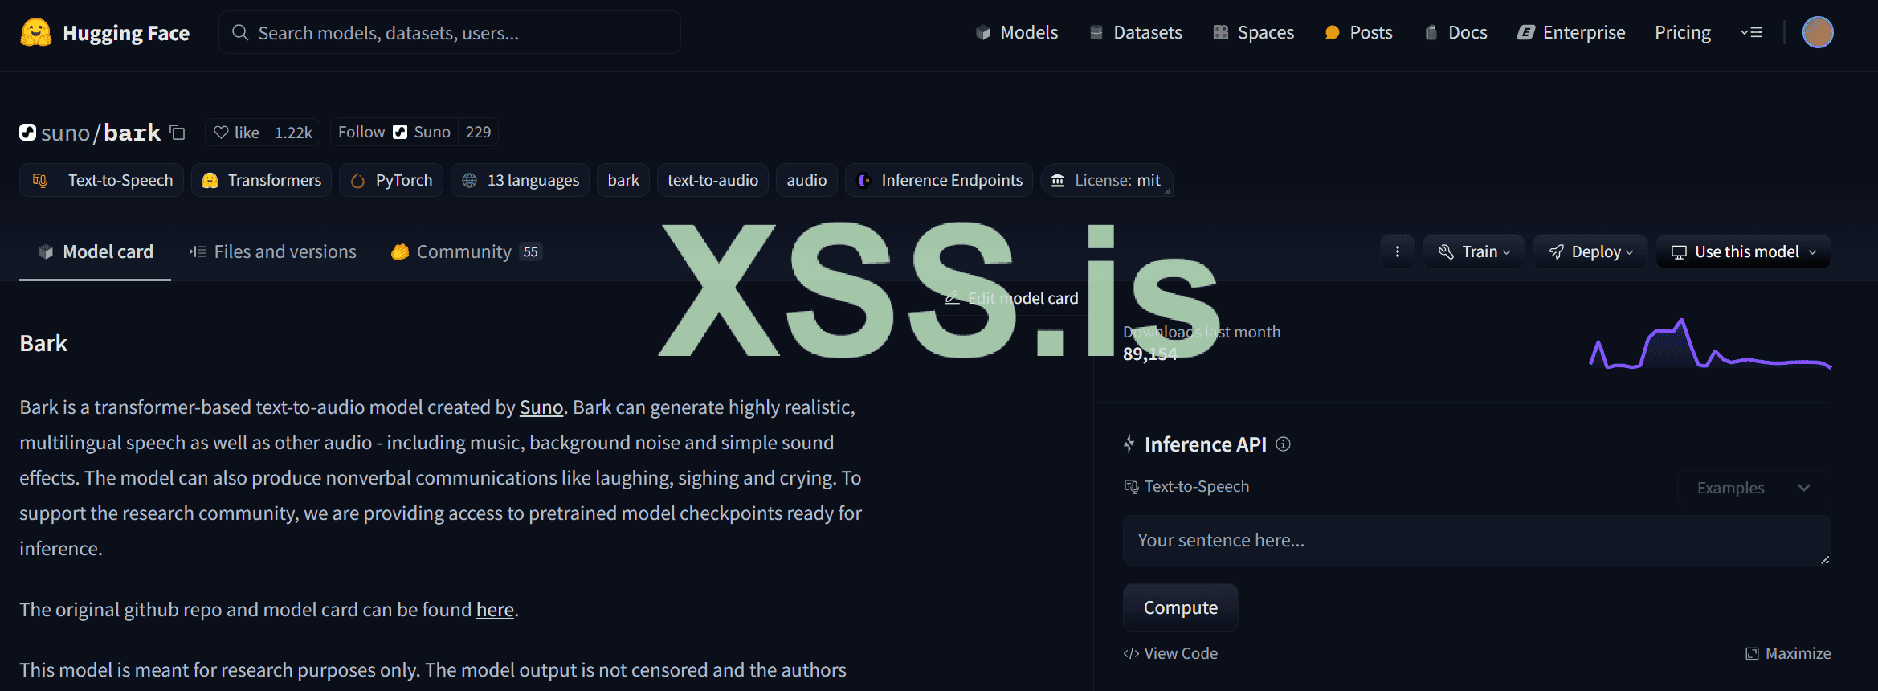Select the Inference Endpoints tag
This screenshot has width=1878, height=691.
tap(939, 181)
